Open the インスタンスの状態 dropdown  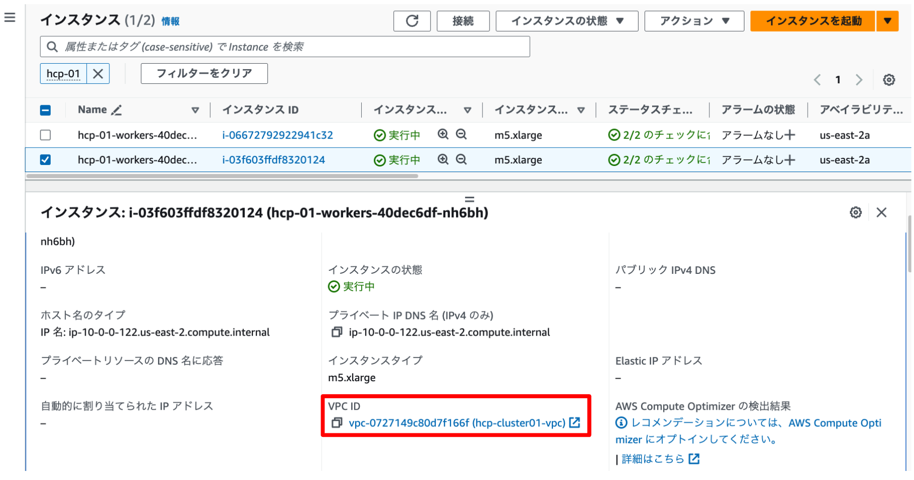coord(567,21)
